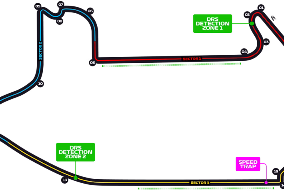Click the yellow Sector 3 label
Screen dimensions: 284x192
click(x=200, y=183)
